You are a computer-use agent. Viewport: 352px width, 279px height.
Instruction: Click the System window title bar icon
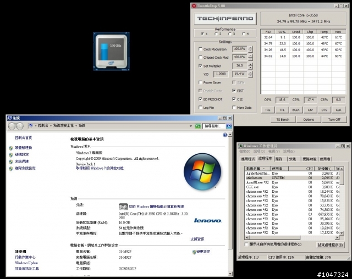pyautogui.click(x=10, y=118)
